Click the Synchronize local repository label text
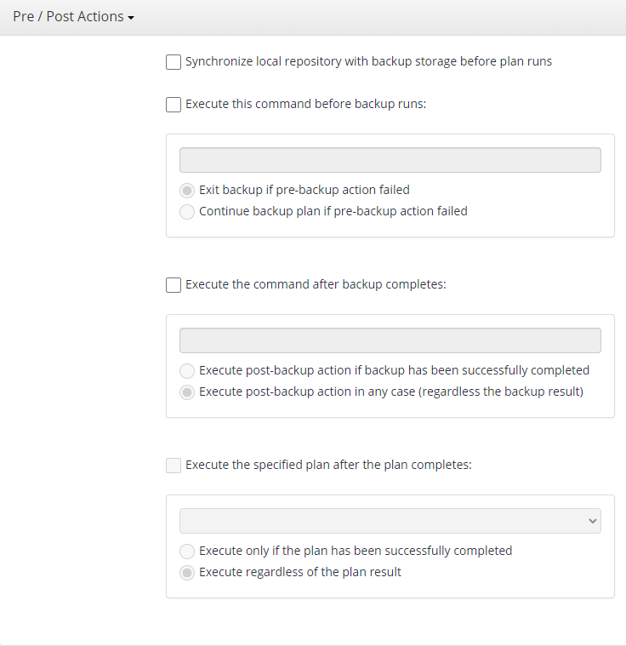The image size is (626, 646). [368, 61]
